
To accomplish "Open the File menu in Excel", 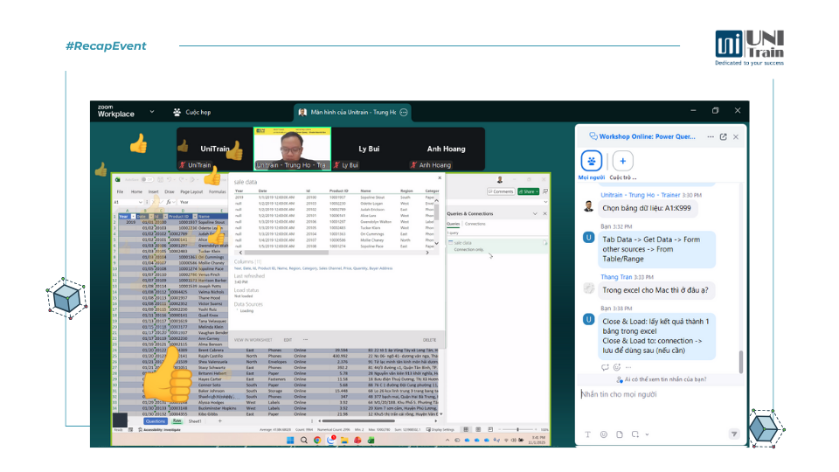I will 120,191.
